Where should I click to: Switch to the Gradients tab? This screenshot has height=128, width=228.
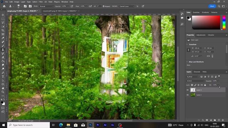point(205,12)
